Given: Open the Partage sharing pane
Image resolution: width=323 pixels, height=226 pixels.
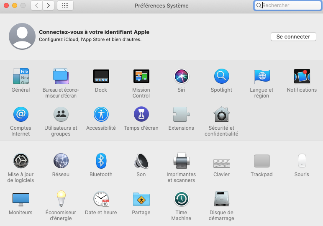Looking at the screenshot, I should coord(141,199).
